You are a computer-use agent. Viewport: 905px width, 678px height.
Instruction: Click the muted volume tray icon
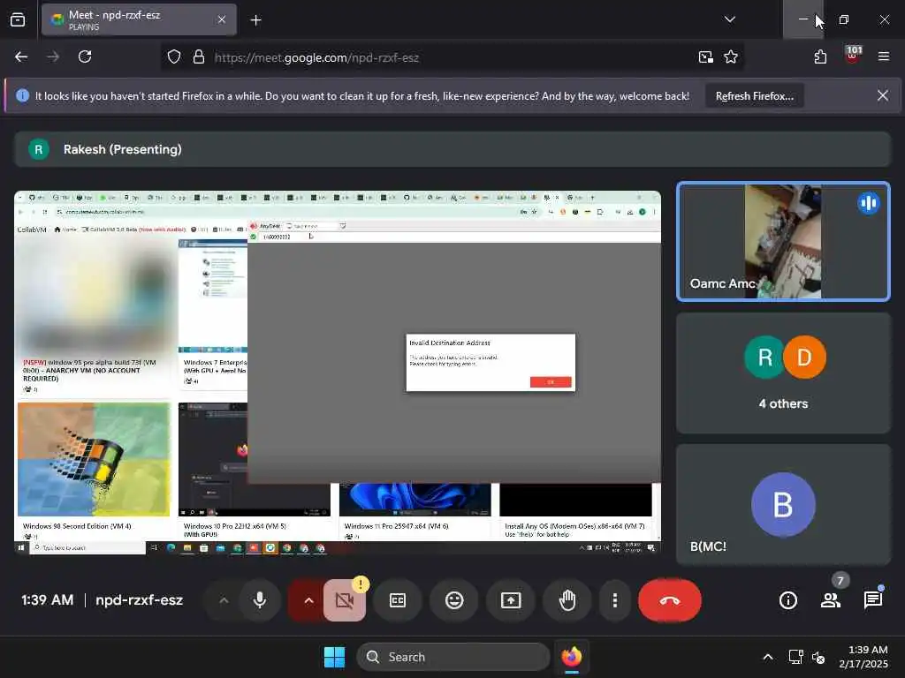(x=818, y=657)
